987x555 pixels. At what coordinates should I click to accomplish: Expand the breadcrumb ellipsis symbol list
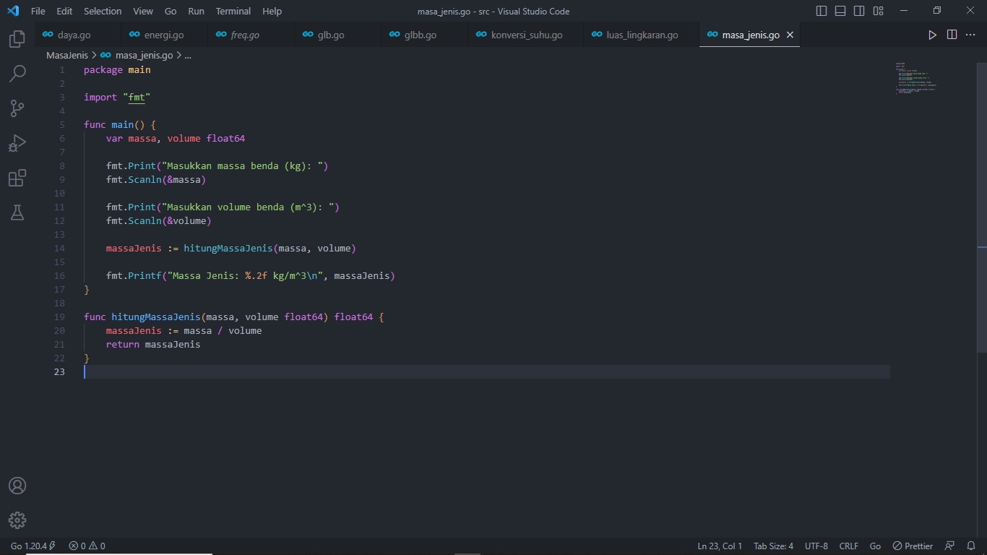point(188,55)
